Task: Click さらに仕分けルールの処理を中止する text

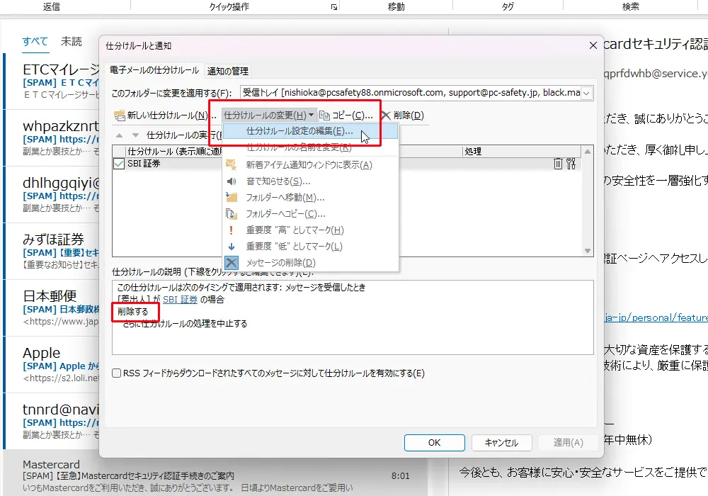Action: point(185,324)
